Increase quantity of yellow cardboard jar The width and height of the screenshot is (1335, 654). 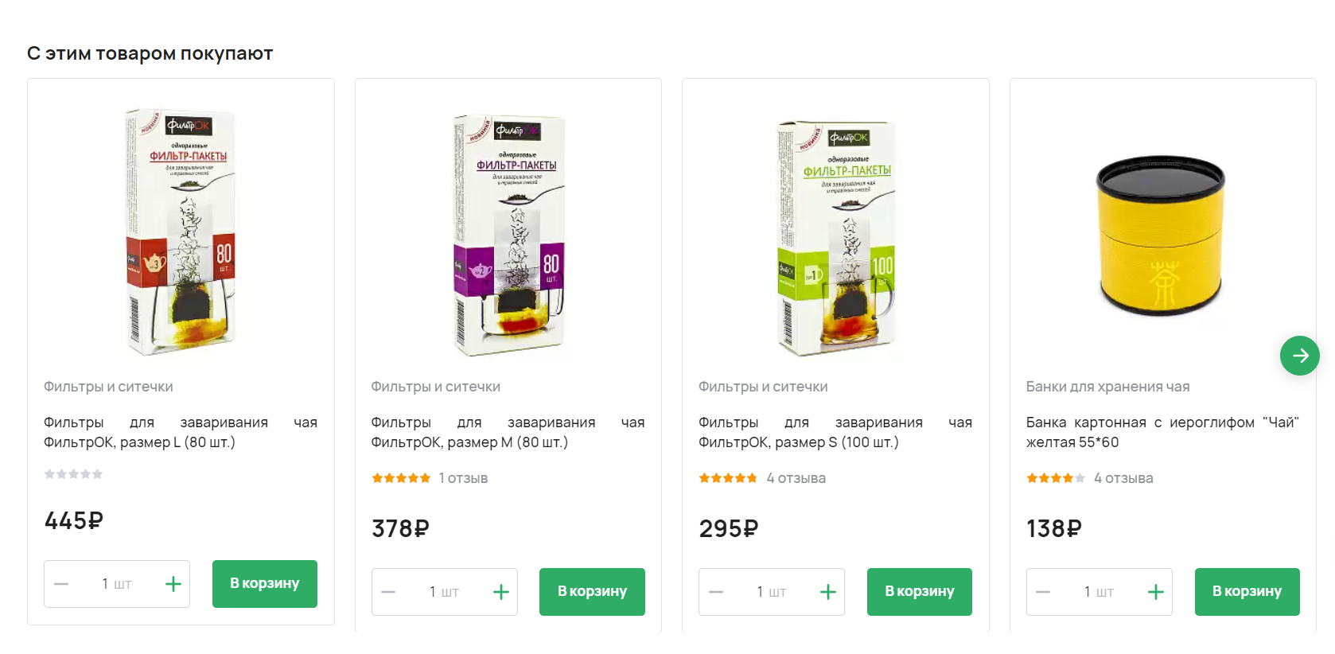[x=1156, y=592]
